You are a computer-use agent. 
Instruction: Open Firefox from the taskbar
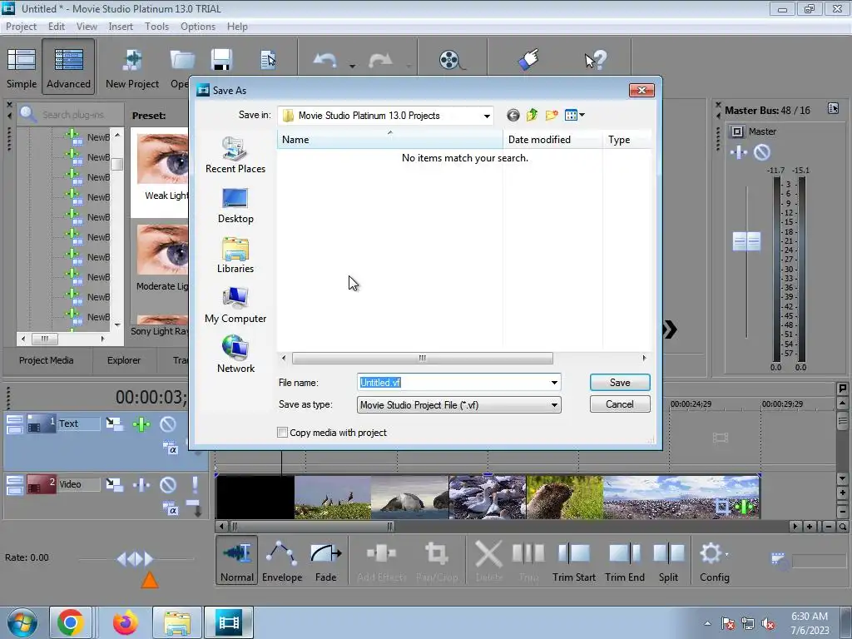coord(126,622)
